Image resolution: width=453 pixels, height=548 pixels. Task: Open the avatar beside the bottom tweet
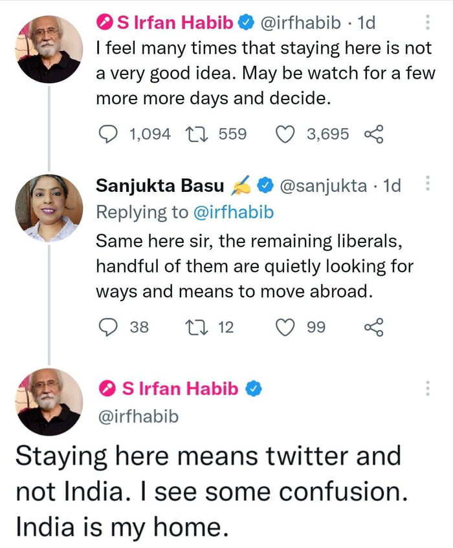tap(49, 402)
